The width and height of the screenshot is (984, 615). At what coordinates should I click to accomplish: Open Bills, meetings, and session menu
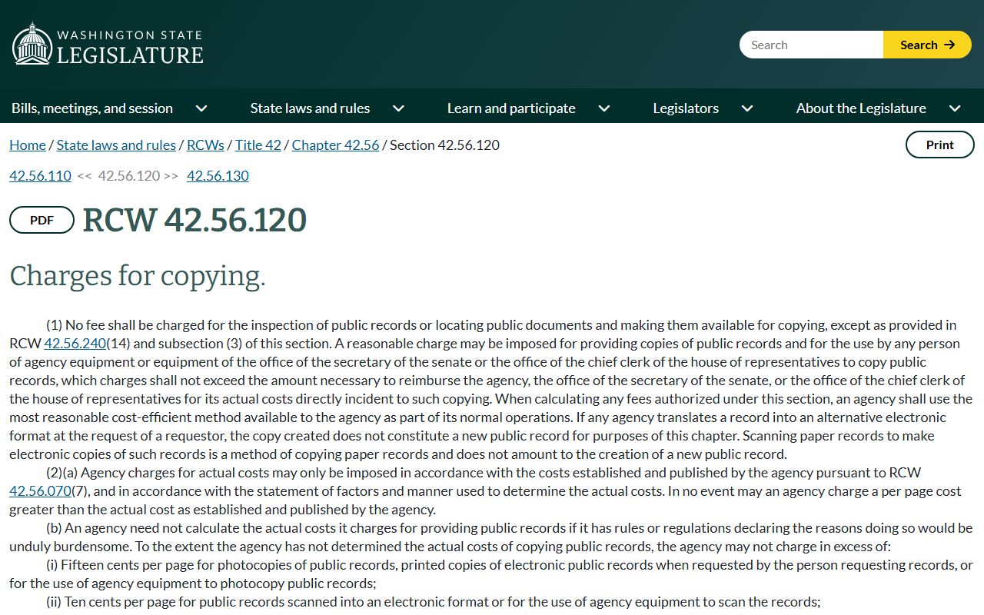pos(92,108)
